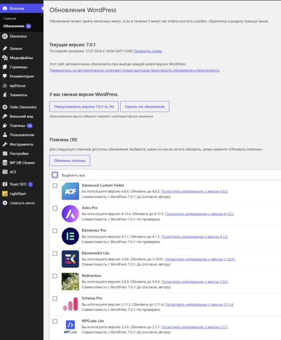Go to the Медиафайлы menu label
The height and width of the screenshot is (340, 281).
click(x=21, y=58)
